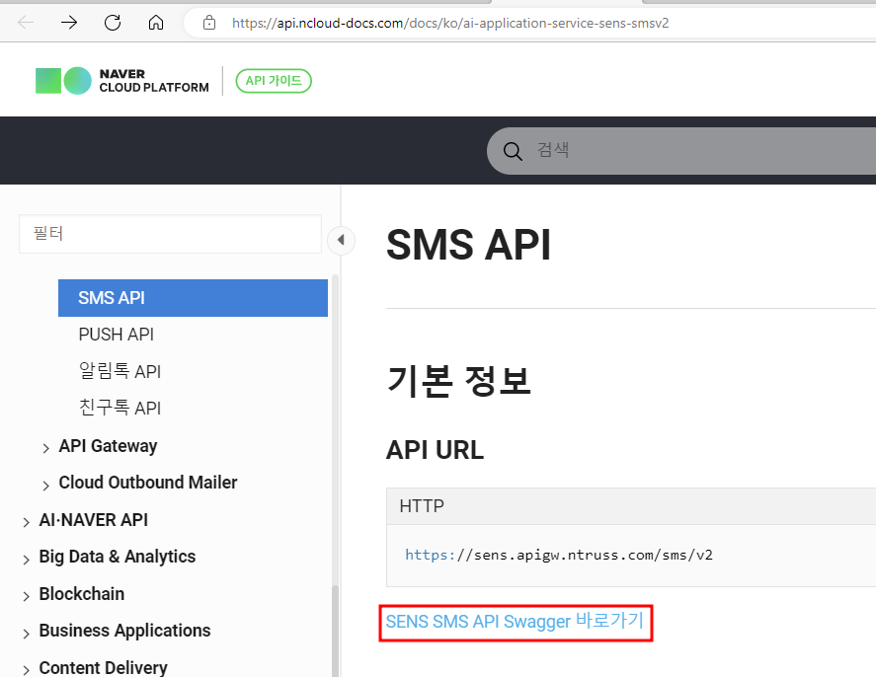Image resolution: width=876 pixels, height=677 pixels.
Task: Click the API 가이드 badge button
Action: (274, 81)
